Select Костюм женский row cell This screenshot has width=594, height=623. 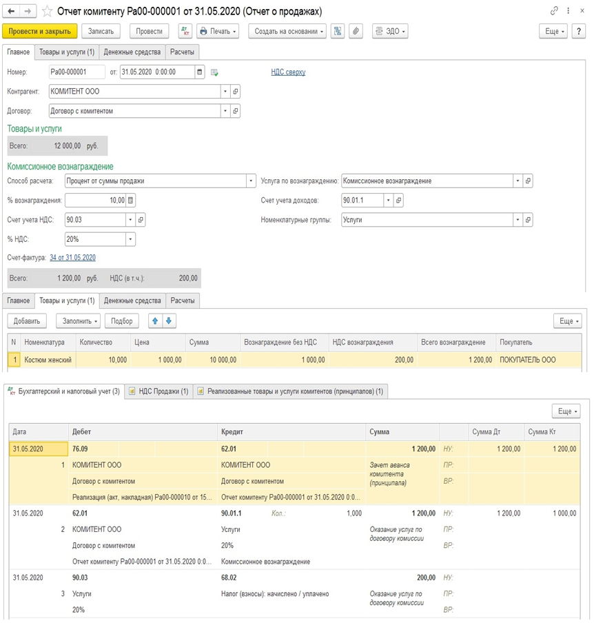pos(48,360)
